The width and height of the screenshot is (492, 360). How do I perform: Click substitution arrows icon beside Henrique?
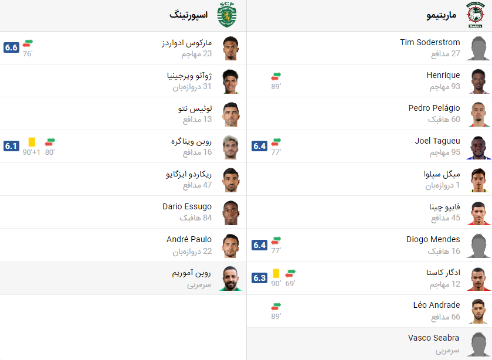tap(276, 76)
